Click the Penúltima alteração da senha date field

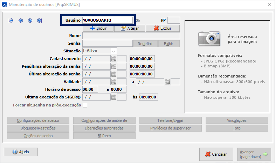pos(96,66)
